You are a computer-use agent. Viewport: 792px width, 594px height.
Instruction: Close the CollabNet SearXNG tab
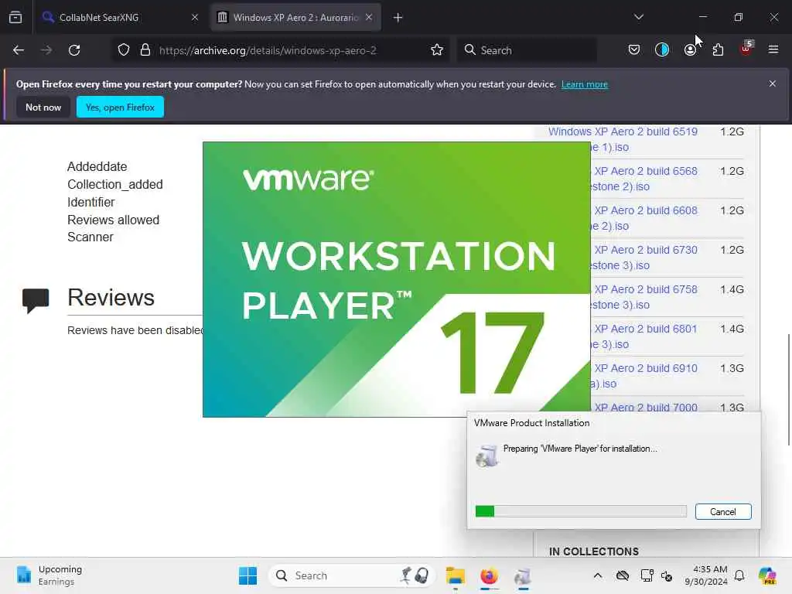pos(195,17)
